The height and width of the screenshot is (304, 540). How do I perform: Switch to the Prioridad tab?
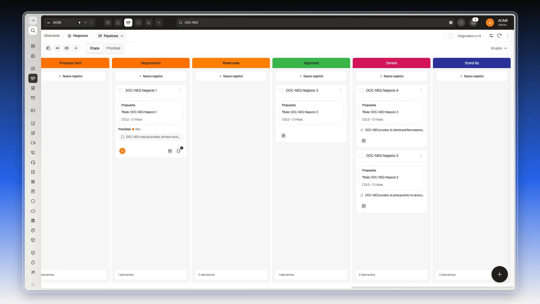(113, 48)
